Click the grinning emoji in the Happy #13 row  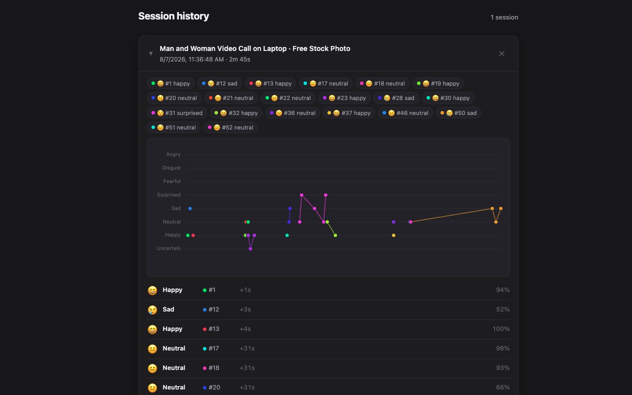(153, 329)
